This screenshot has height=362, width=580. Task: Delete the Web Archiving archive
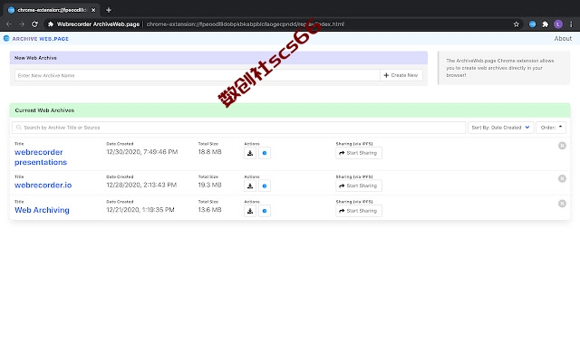coord(562,204)
